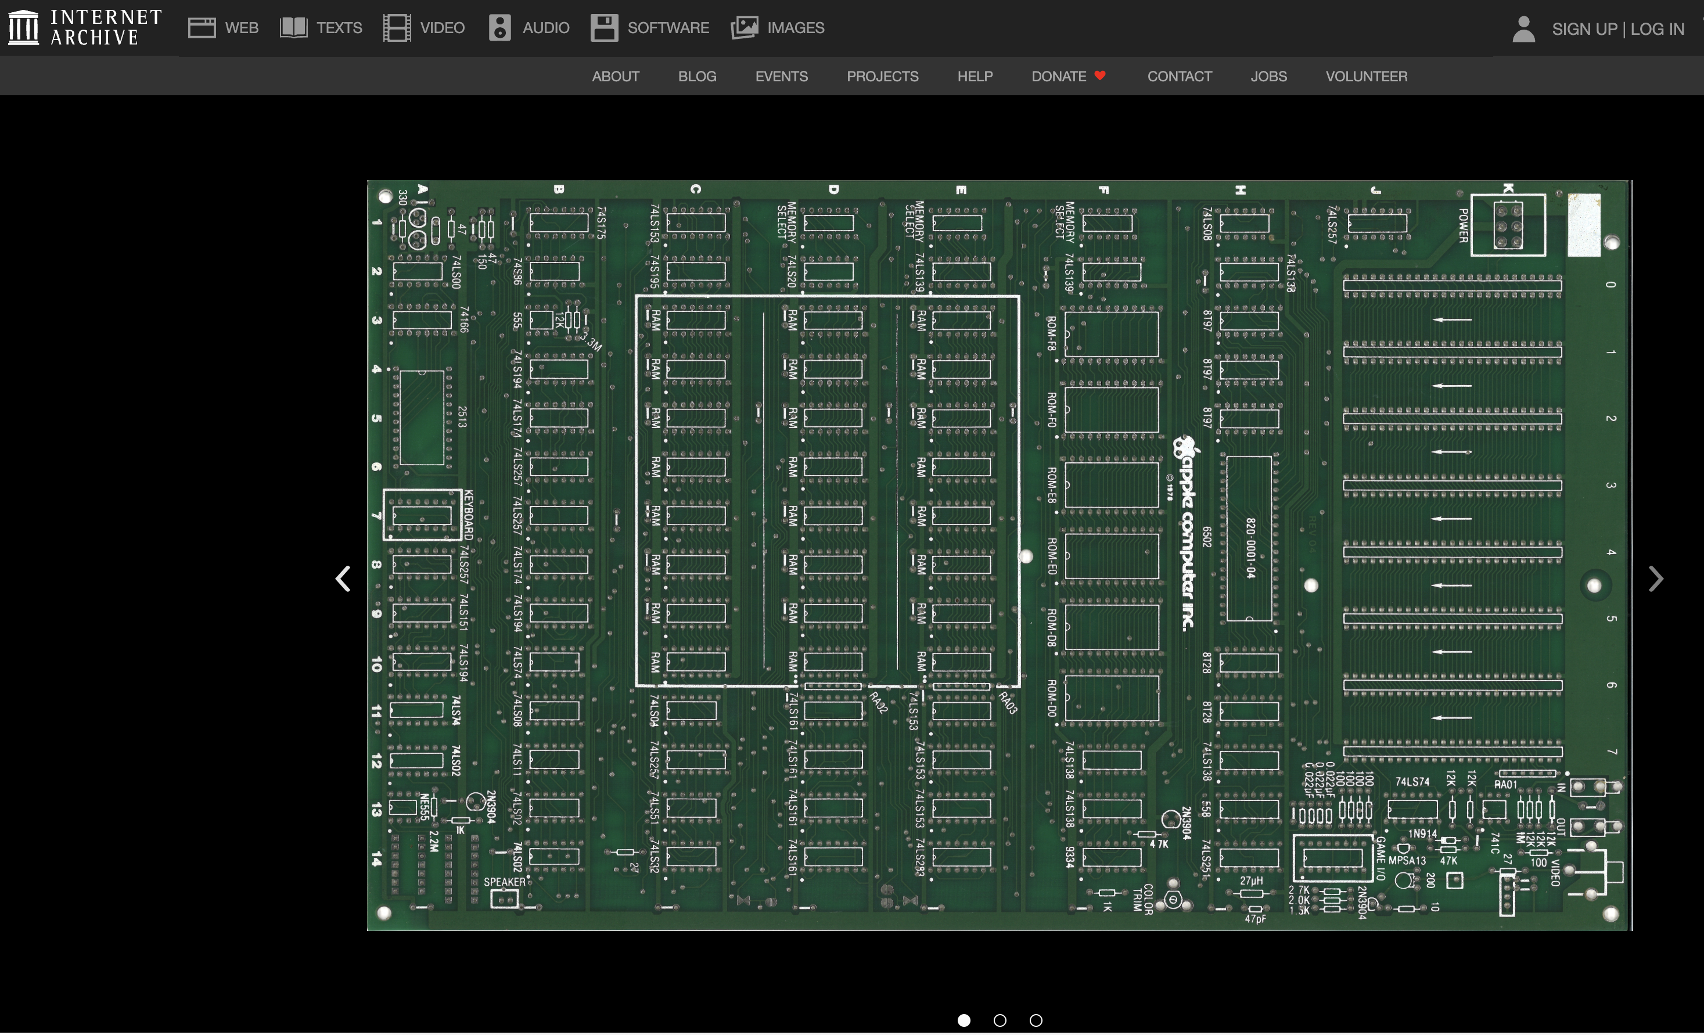The width and height of the screenshot is (1704, 1035).
Task: Click the Volunteer link
Action: (x=1366, y=76)
